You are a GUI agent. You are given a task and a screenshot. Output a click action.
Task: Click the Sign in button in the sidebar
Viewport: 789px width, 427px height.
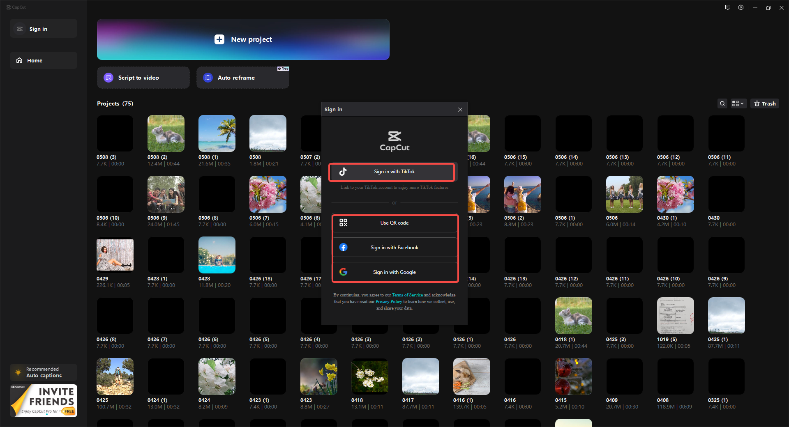pos(43,28)
